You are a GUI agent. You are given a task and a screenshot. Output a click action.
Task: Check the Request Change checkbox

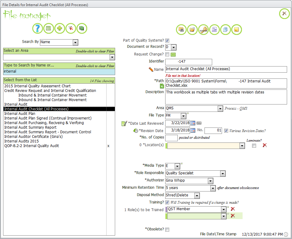point(167,55)
